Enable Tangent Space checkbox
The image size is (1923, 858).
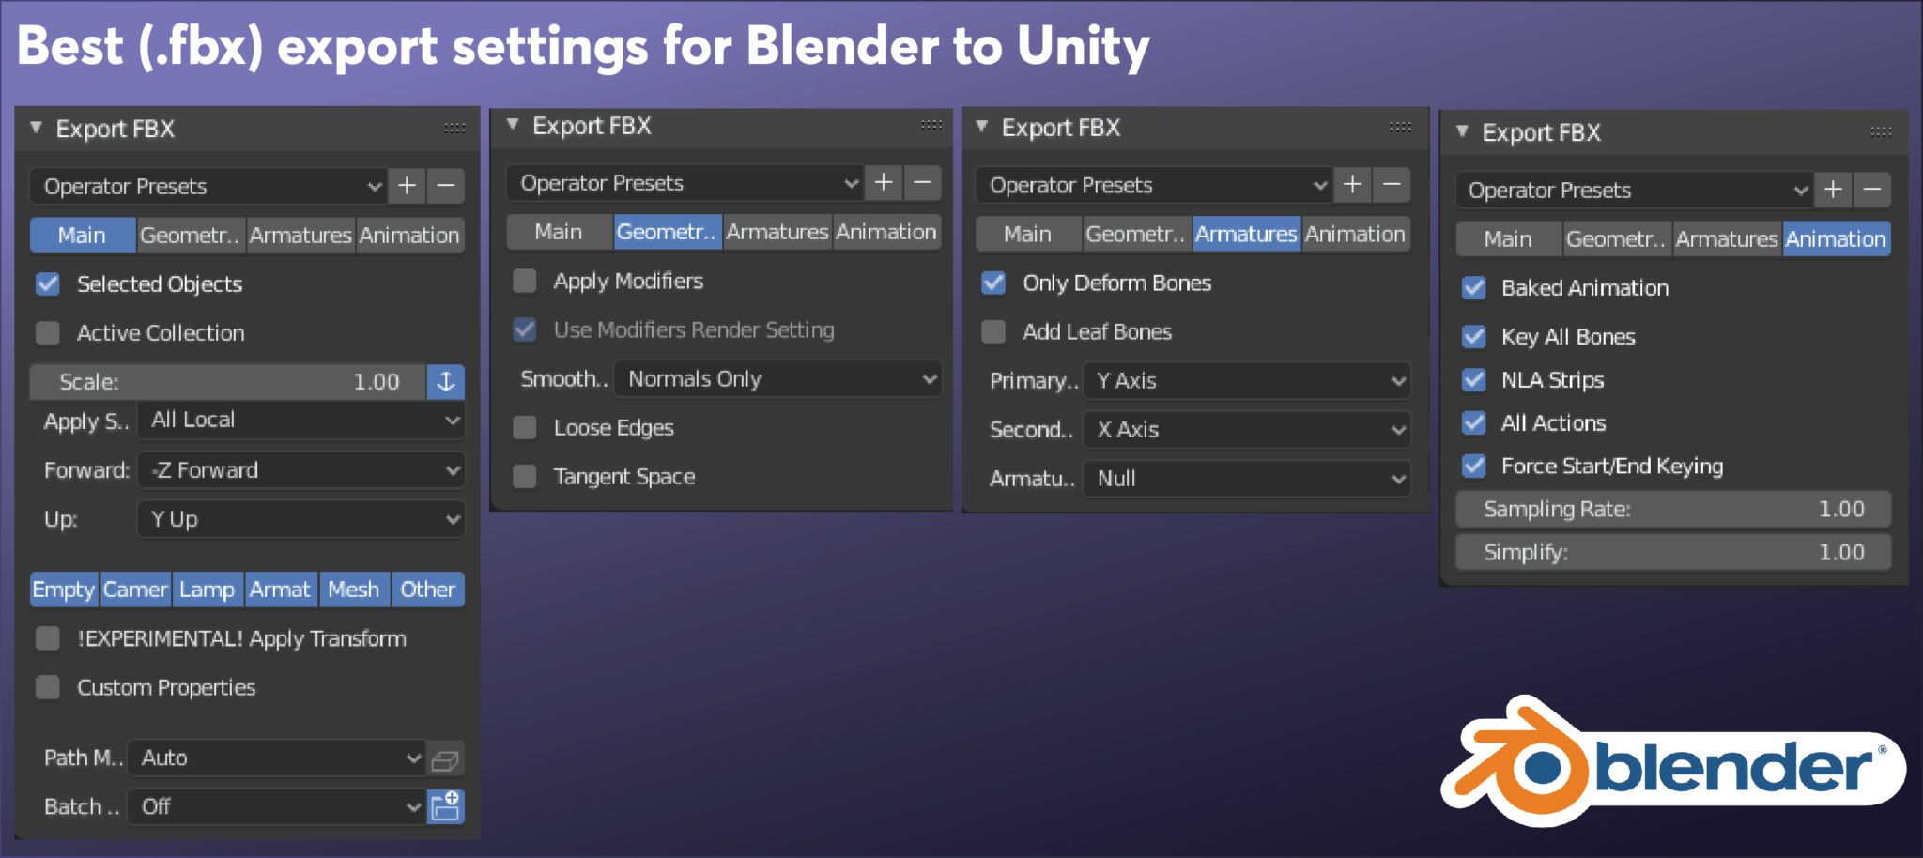point(525,476)
